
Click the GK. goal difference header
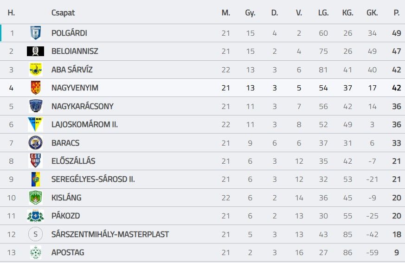point(372,13)
